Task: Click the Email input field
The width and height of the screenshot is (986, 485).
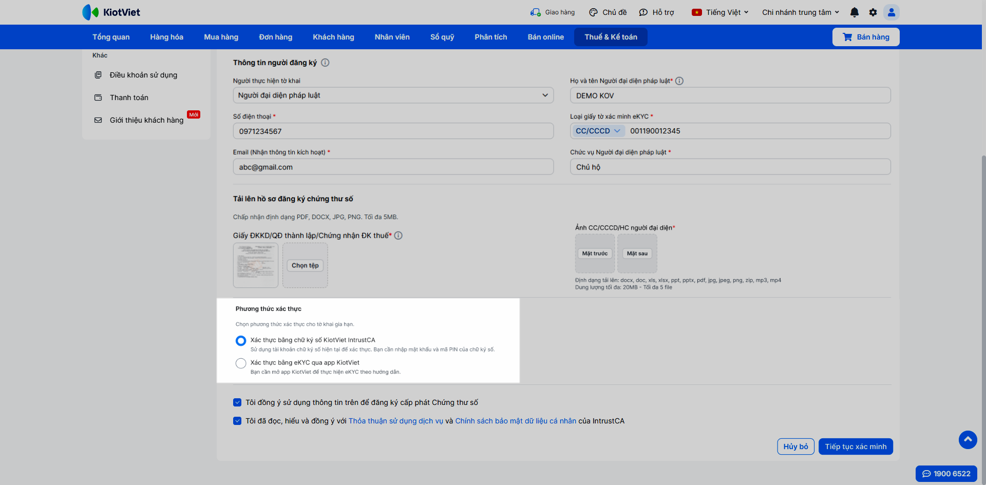Action: point(393,167)
